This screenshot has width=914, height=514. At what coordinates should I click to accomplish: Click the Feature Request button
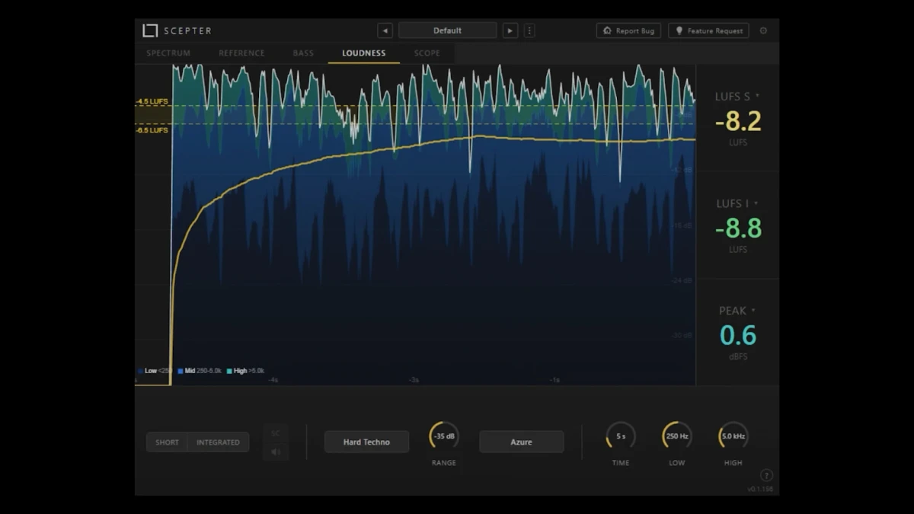708,30
